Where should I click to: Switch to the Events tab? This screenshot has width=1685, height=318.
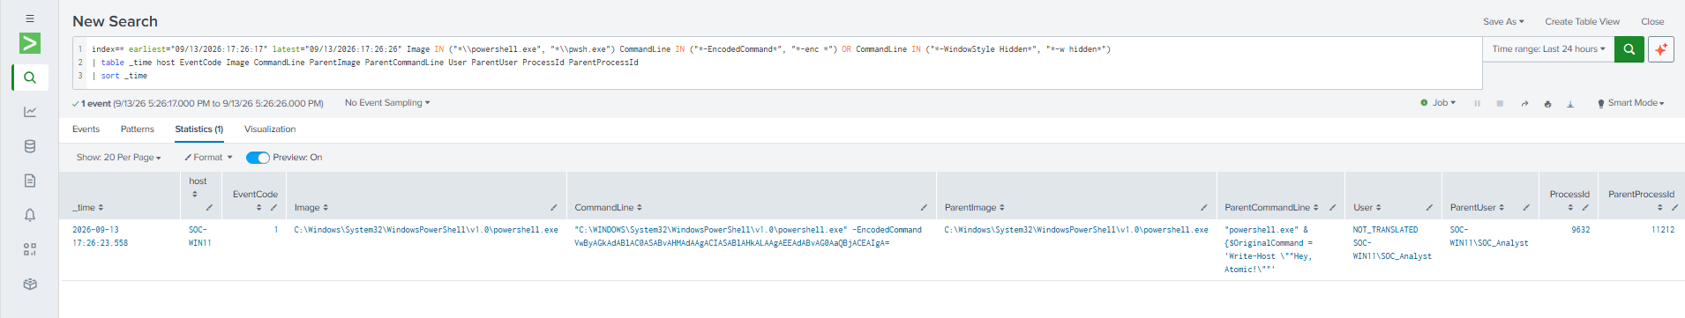86,129
